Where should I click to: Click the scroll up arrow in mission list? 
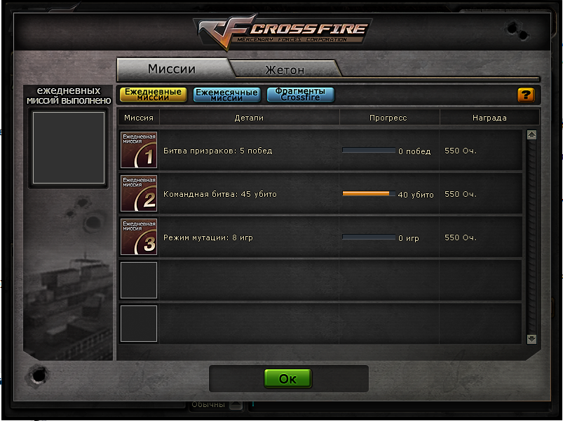[531, 134]
